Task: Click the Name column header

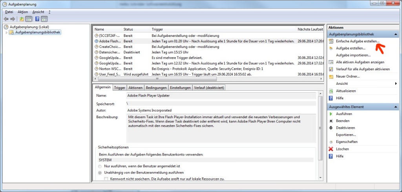Action: click(x=108, y=29)
